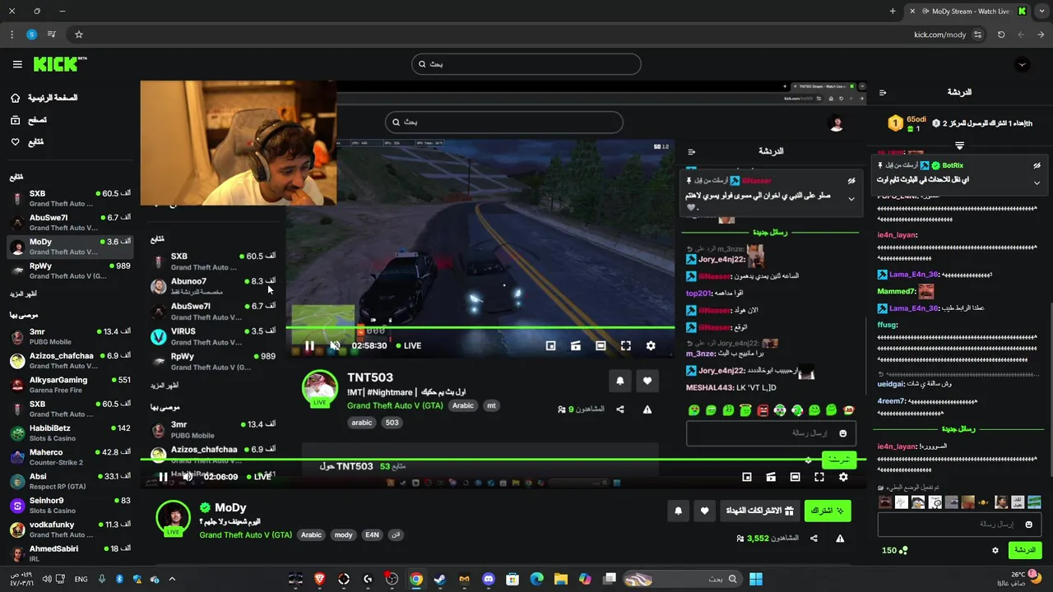
Task: Open chat settings gear icon
Action: click(995, 550)
